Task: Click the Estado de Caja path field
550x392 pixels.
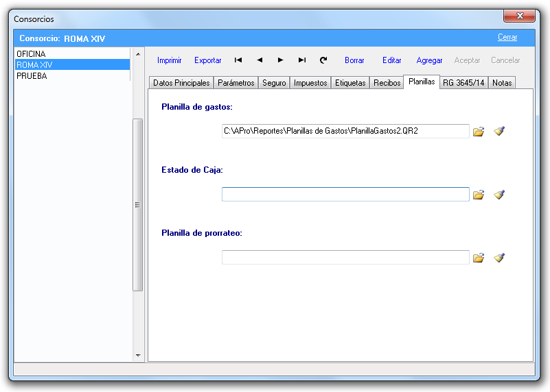Action: coord(345,195)
